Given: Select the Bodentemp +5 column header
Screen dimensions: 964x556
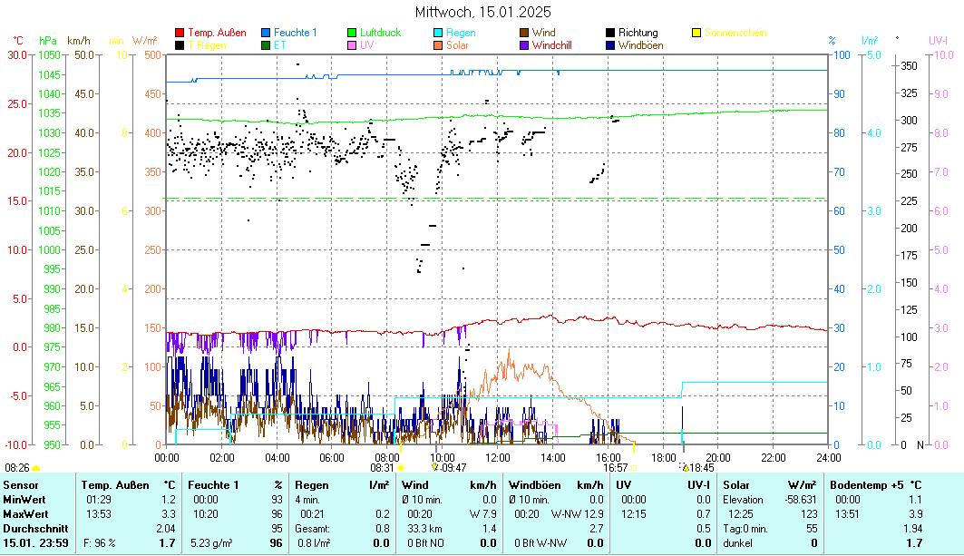Looking at the screenshot, I should 876,485.
